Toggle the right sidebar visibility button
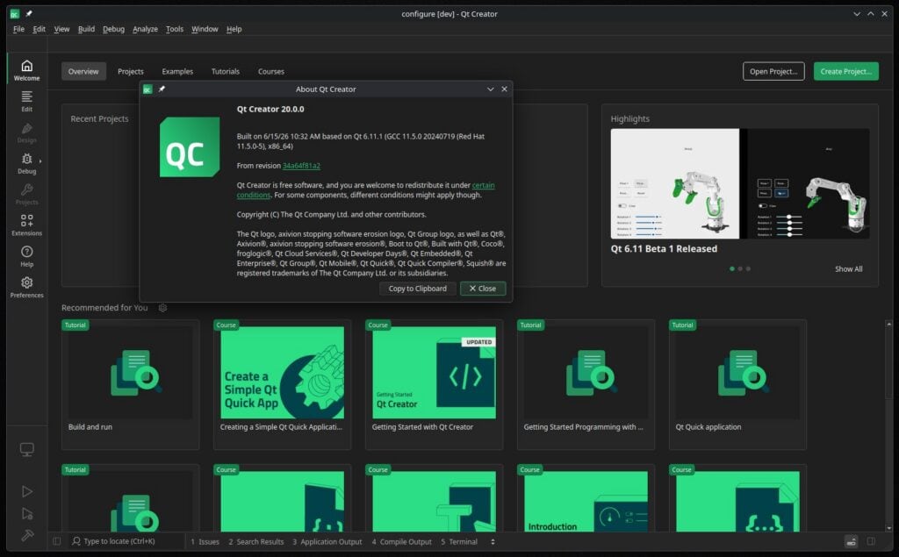Viewport: 899px width, 557px height. [872, 541]
